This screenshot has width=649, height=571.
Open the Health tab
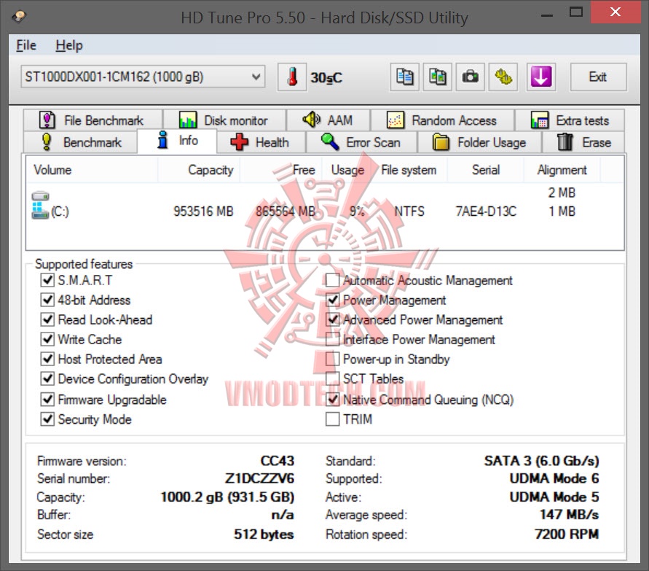(x=261, y=142)
